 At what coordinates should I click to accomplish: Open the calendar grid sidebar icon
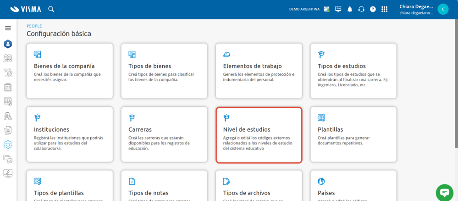(x=8, y=101)
